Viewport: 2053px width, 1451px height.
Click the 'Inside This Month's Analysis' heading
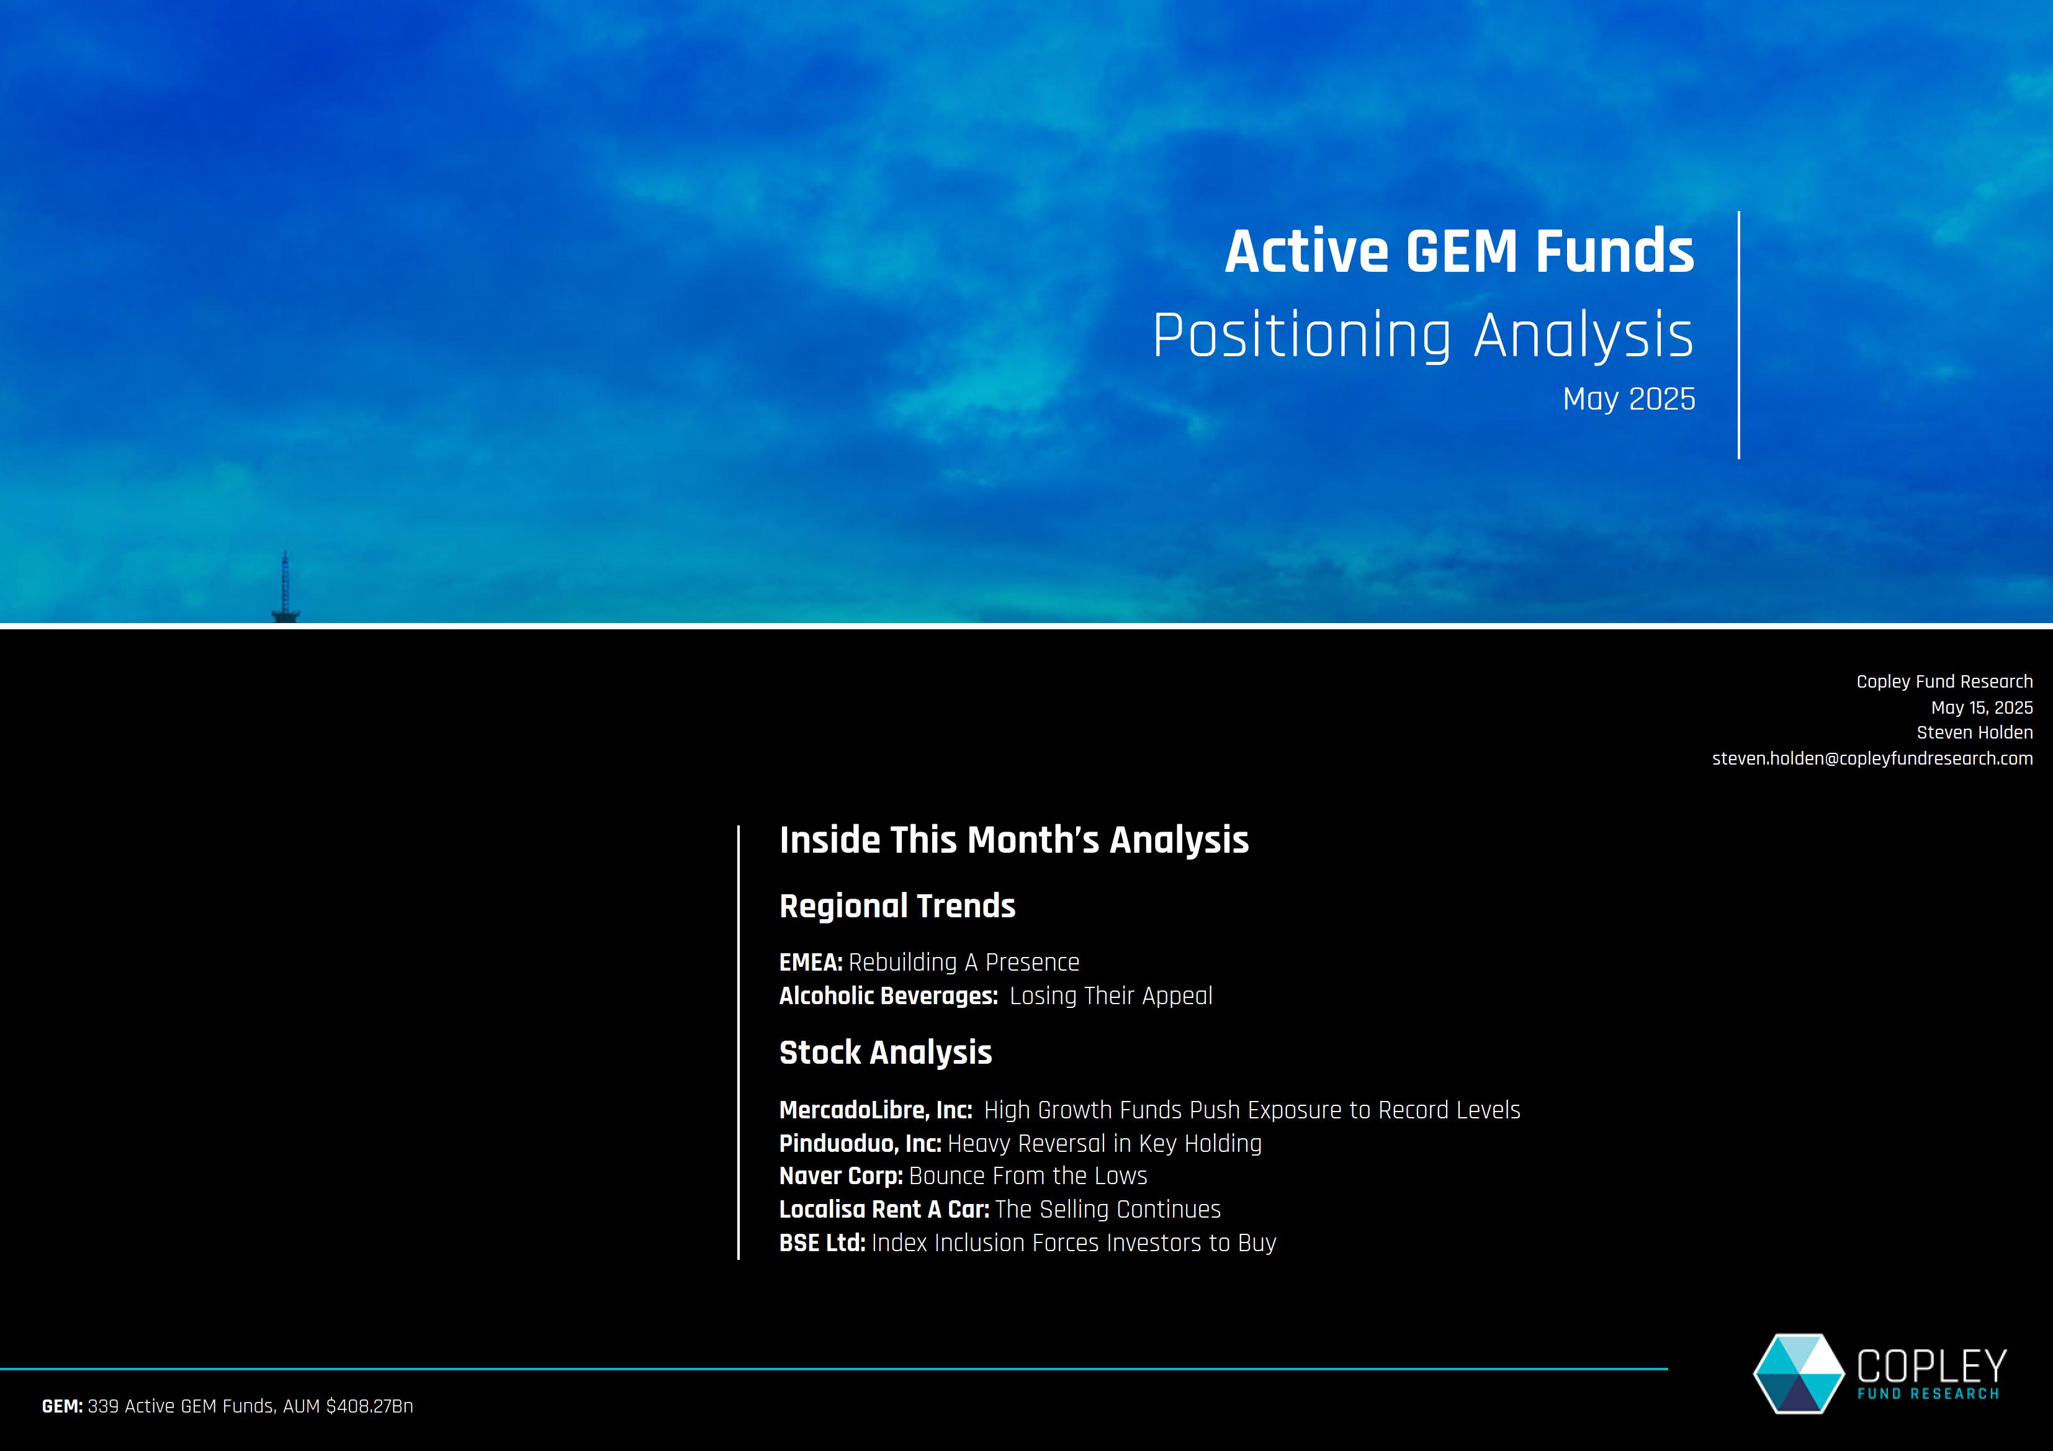[x=1014, y=840]
